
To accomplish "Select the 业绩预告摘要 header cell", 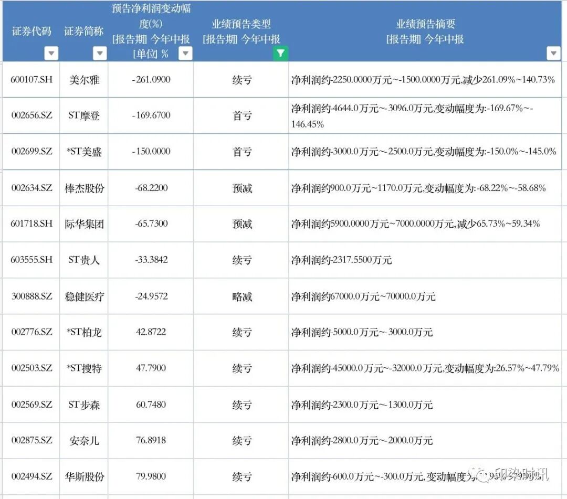I will coord(425,31).
